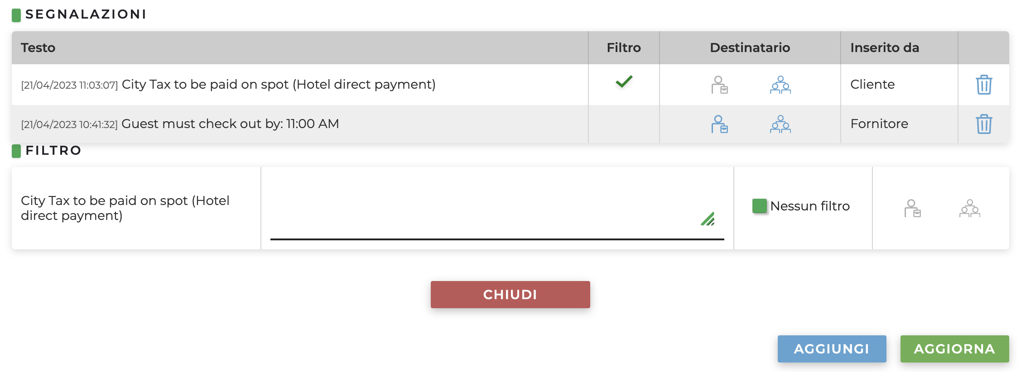Viewport: 1021px width, 372px height.
Task: Click the AGGIORNA button
Action: click(x=954, y=349)
